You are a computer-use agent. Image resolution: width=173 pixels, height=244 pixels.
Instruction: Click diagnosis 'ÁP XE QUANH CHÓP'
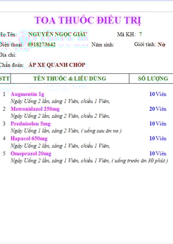(x=57, y=65)
